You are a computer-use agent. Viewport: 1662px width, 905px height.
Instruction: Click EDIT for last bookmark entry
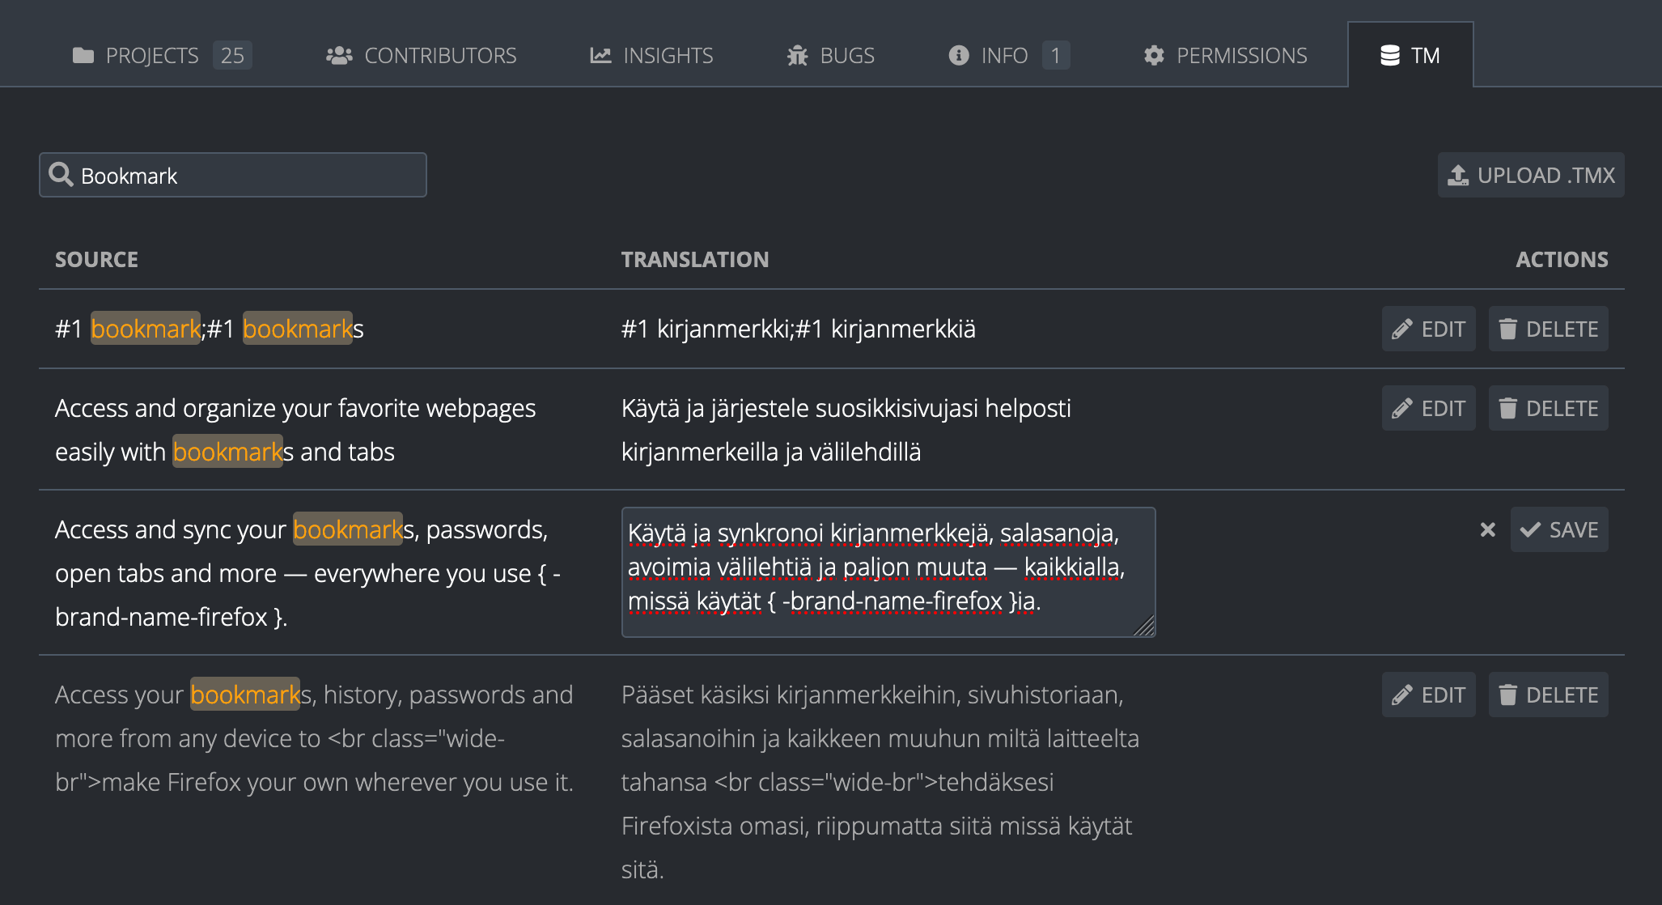point(1431,695)
